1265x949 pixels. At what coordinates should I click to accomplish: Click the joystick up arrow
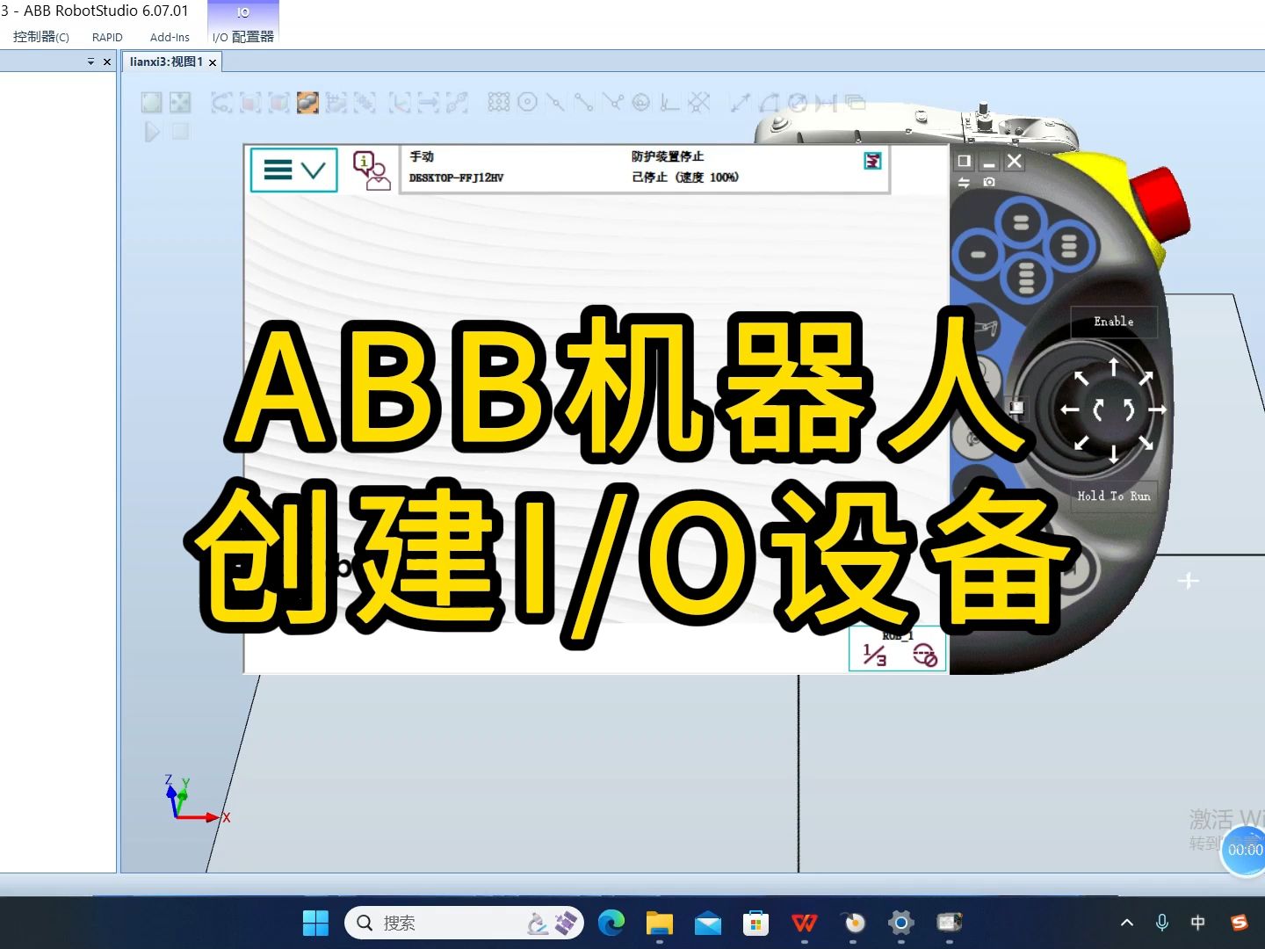click(x=1114, y=366)
